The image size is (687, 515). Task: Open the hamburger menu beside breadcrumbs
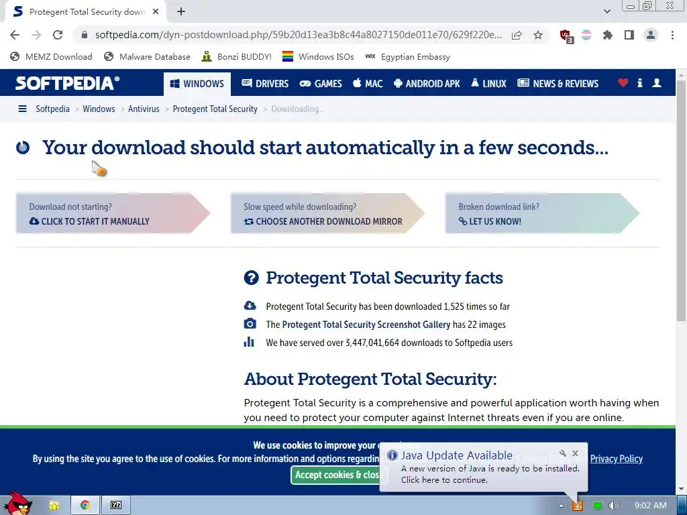pos(22,109)
